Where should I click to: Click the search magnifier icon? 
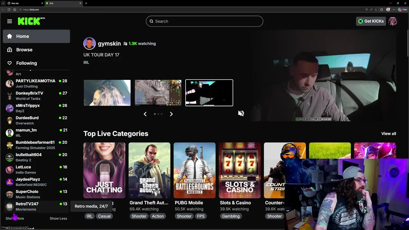pyautogui.click(x=151, y=21)
